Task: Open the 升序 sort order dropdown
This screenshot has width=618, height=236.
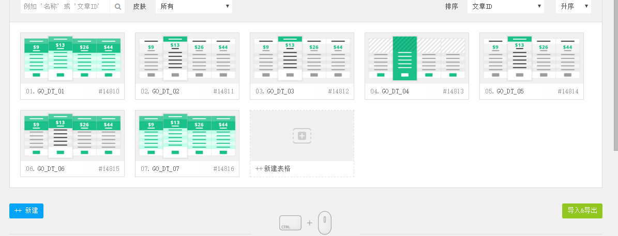Action: coord(573,7)
